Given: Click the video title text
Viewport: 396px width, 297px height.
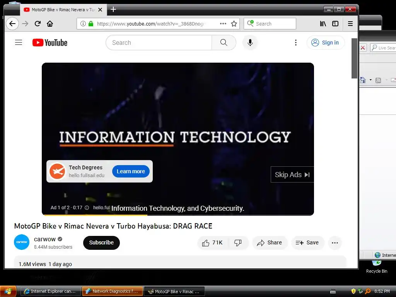Looking at the screenshot, I should pyautogui.click(x=113, y=226).
